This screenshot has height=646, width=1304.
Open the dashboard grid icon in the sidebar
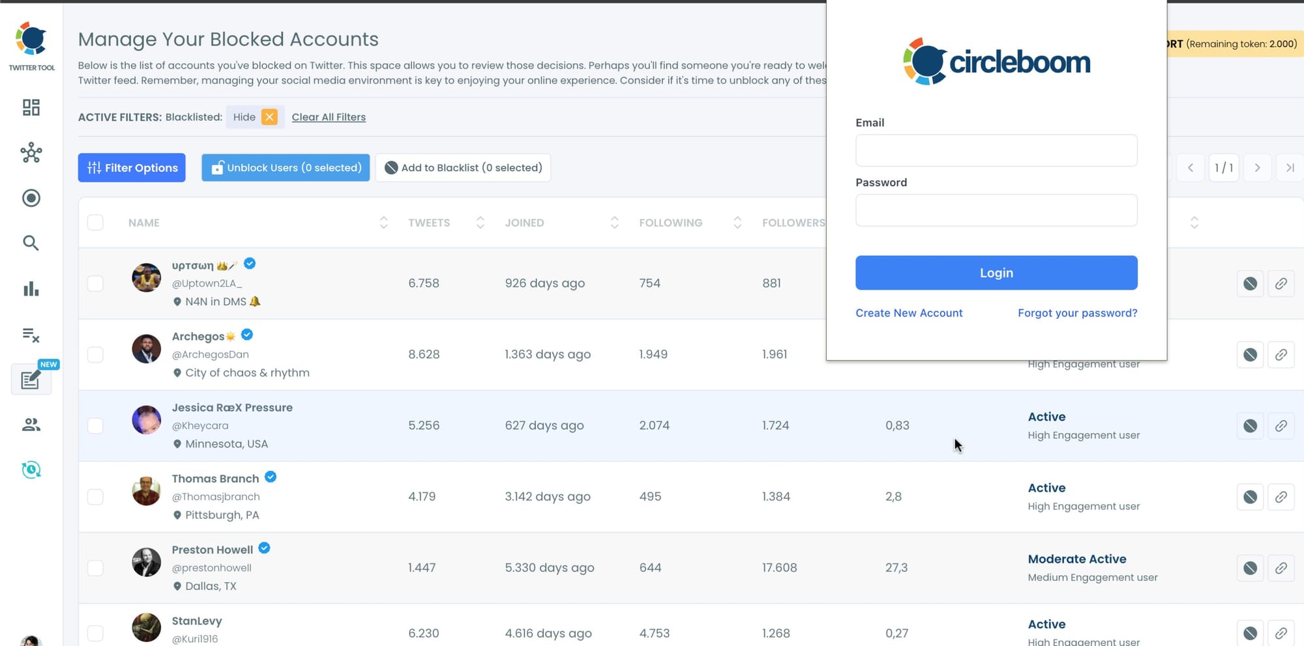point(30,107)
